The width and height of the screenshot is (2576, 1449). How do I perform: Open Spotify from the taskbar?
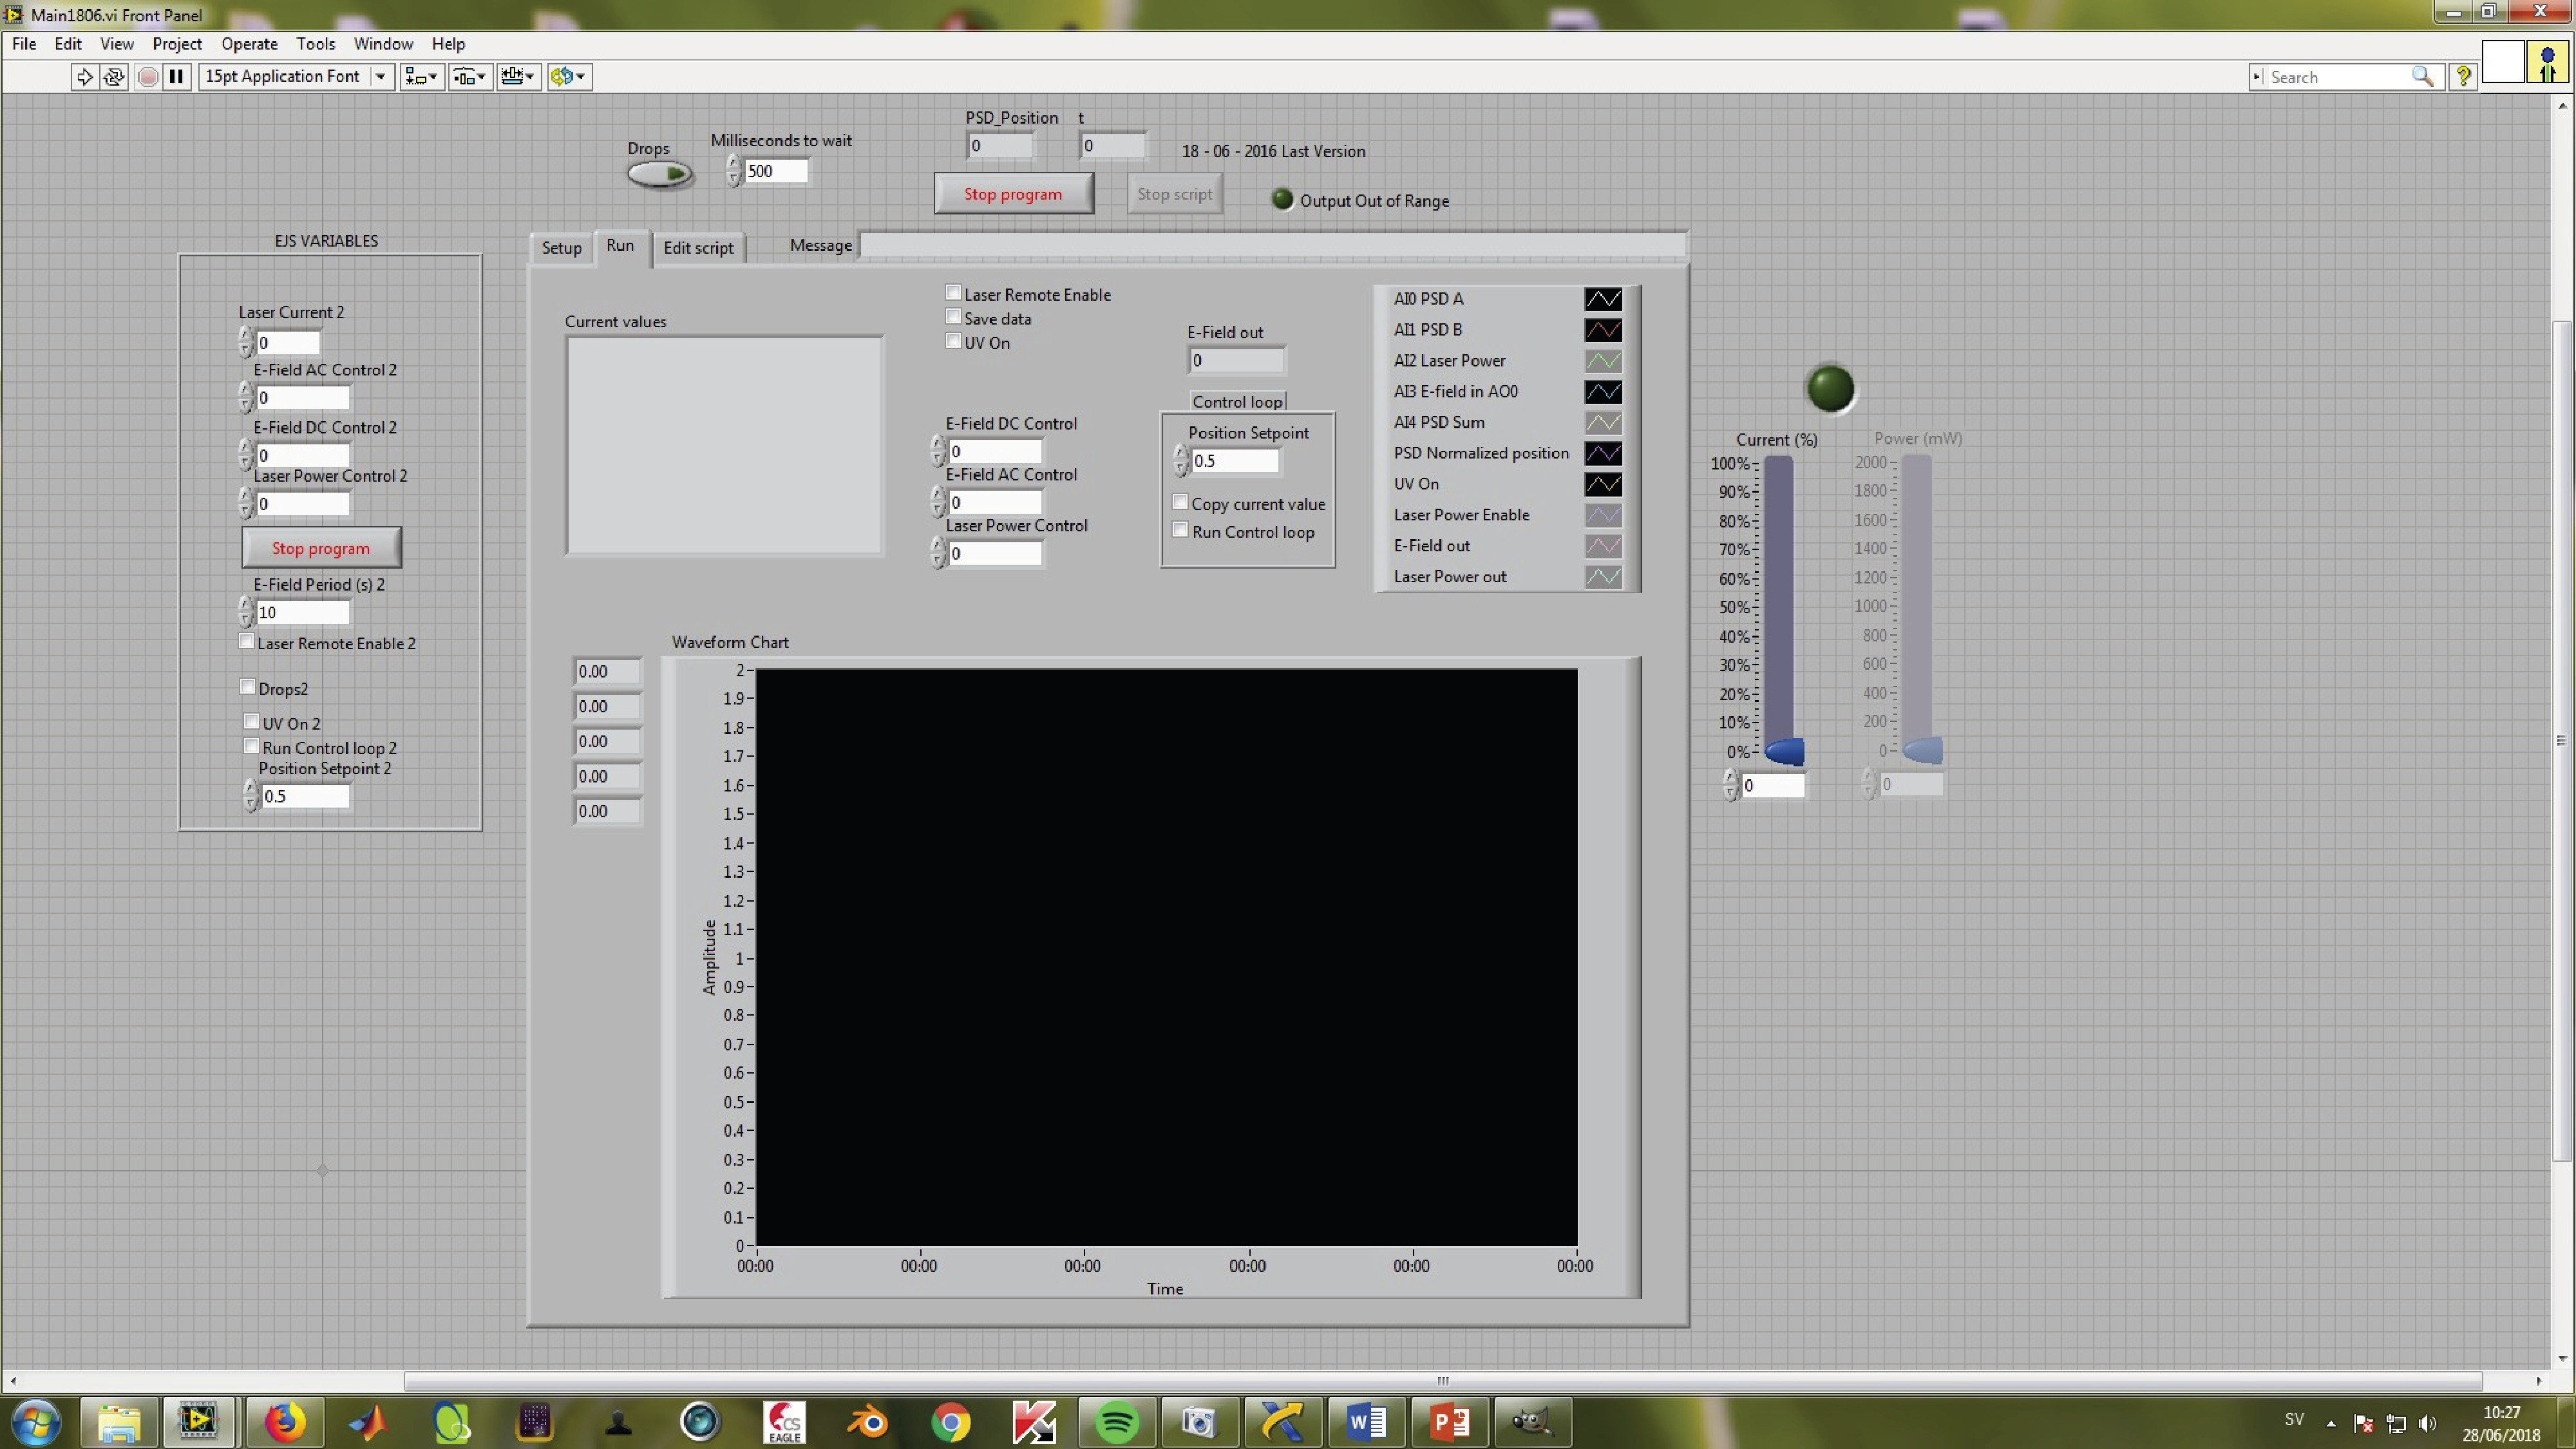[1116, 1421]
